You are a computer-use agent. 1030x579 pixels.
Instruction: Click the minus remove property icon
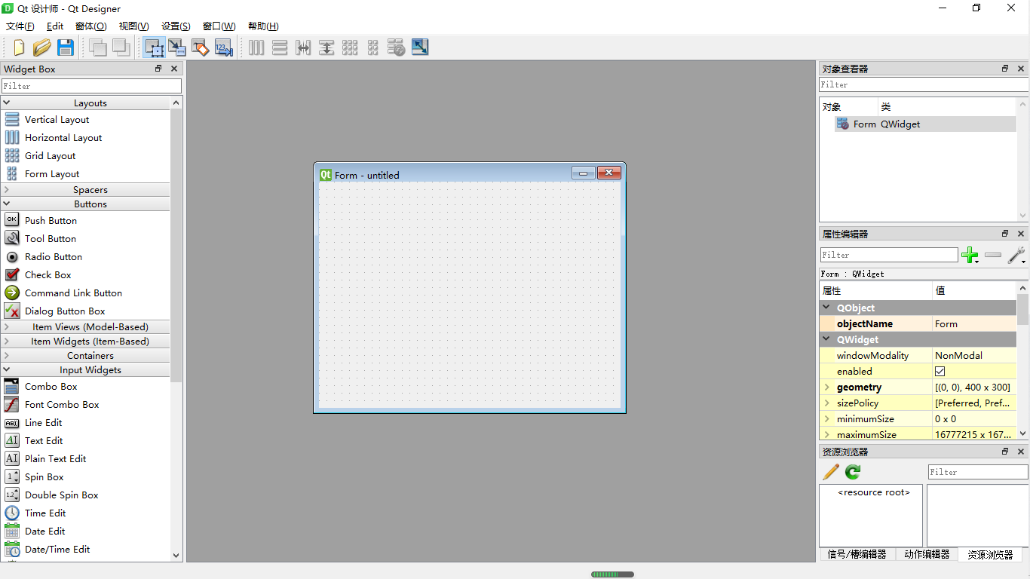point(993,255)
